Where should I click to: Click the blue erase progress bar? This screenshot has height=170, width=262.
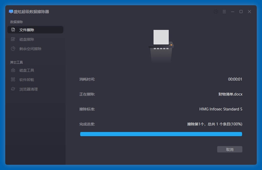(x=161, y=134)
